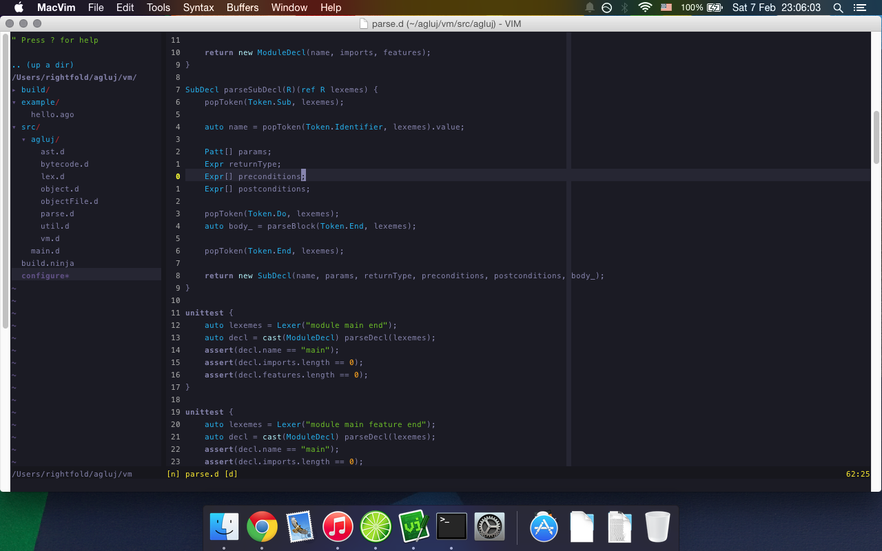Click the parse.d document icon in title bar
Viewport: 882px width, 551px height.
click(x=364, y=23)
